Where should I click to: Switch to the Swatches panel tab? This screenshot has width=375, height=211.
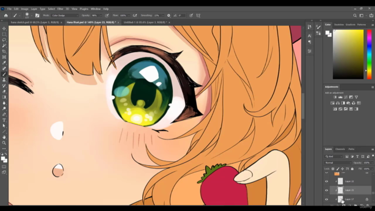pos(339,25)
